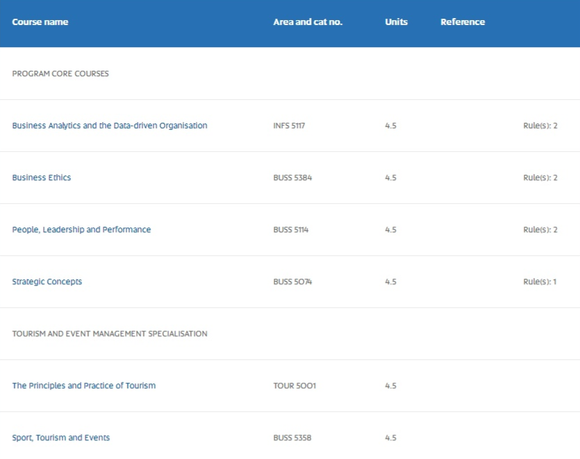
Task: Click the Area and cat no. header
Action: coord(308,22)
